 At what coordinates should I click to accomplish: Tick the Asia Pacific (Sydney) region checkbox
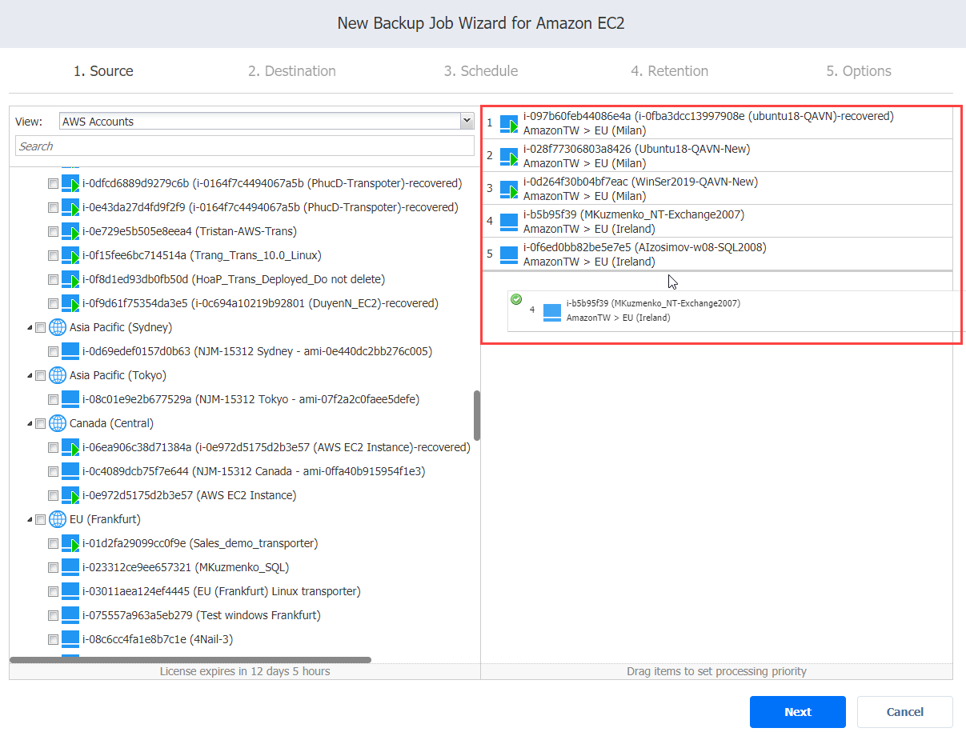click(40, 328)
